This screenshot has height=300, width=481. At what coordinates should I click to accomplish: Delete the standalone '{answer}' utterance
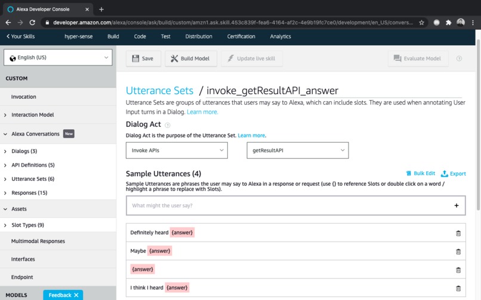[458, 270]
